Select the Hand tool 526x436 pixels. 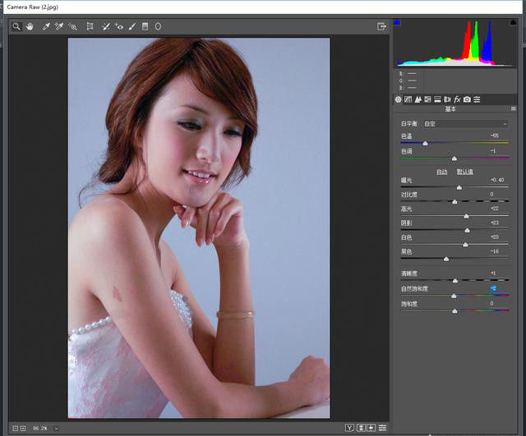tap(30, 26)
